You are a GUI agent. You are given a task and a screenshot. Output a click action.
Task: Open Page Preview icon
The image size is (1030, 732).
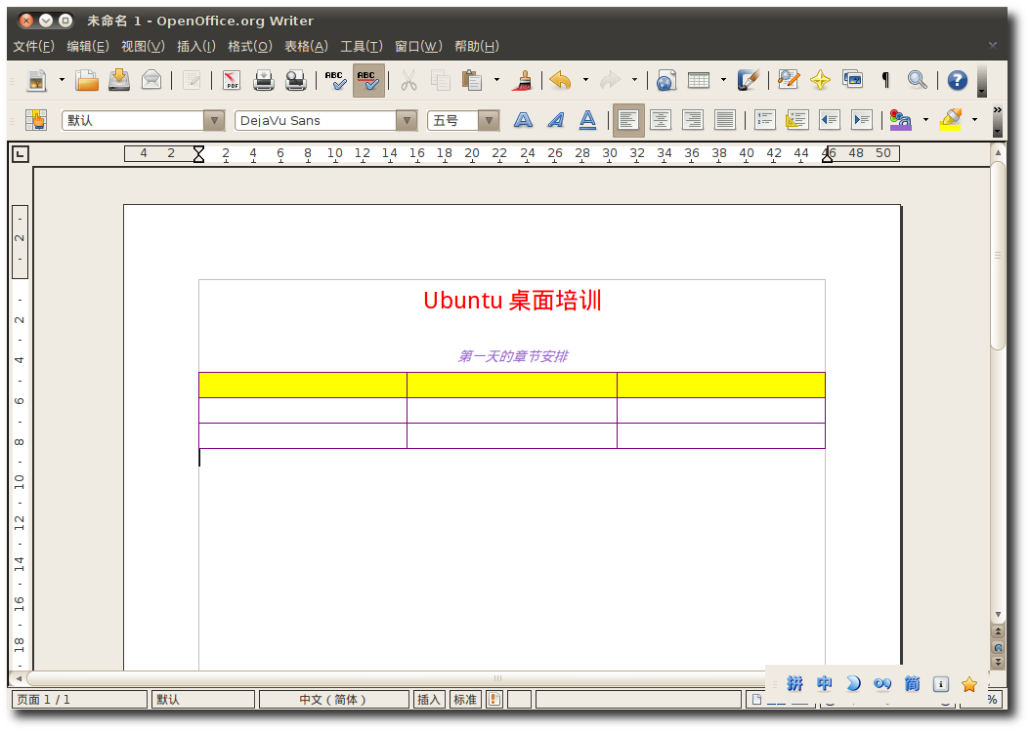tap(295, 81)
